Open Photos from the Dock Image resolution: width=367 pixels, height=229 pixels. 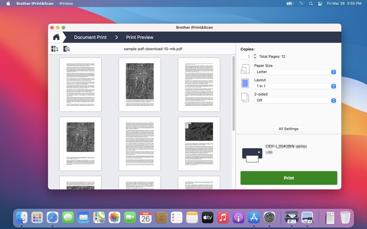pyautogui.click(x=114, y=218)
